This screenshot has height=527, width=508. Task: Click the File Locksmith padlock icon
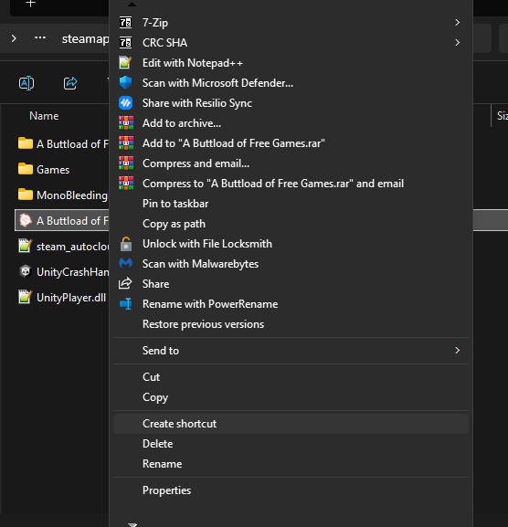tap(126, 244)
